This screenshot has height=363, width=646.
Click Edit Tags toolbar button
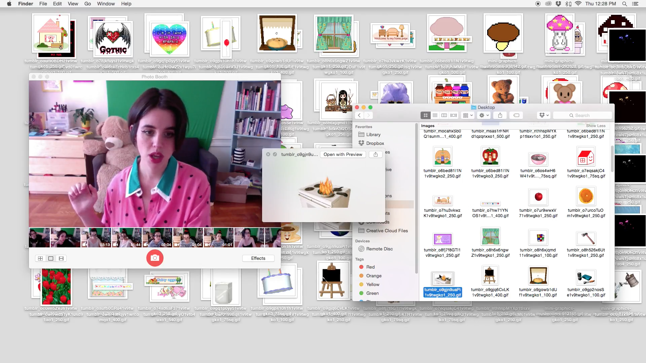coord(516,115)
